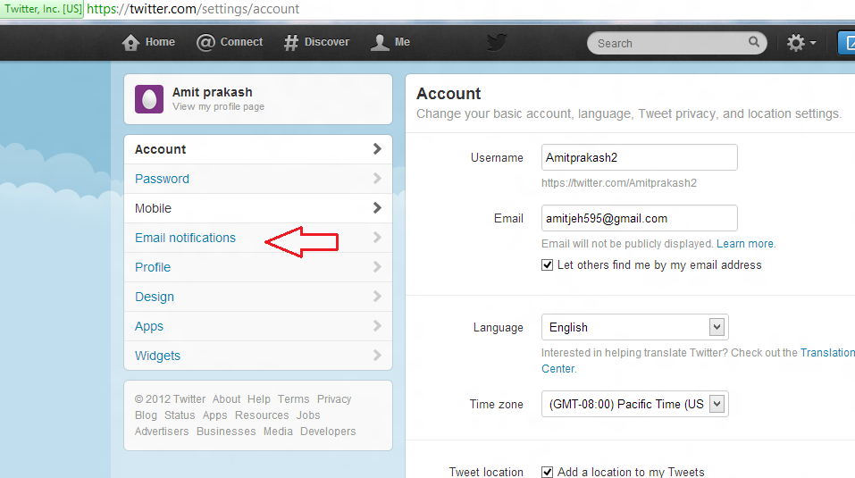This screenshot has width=855, height=478.
Task: Click chevron on Mobile row
Action: click(377, 207)
